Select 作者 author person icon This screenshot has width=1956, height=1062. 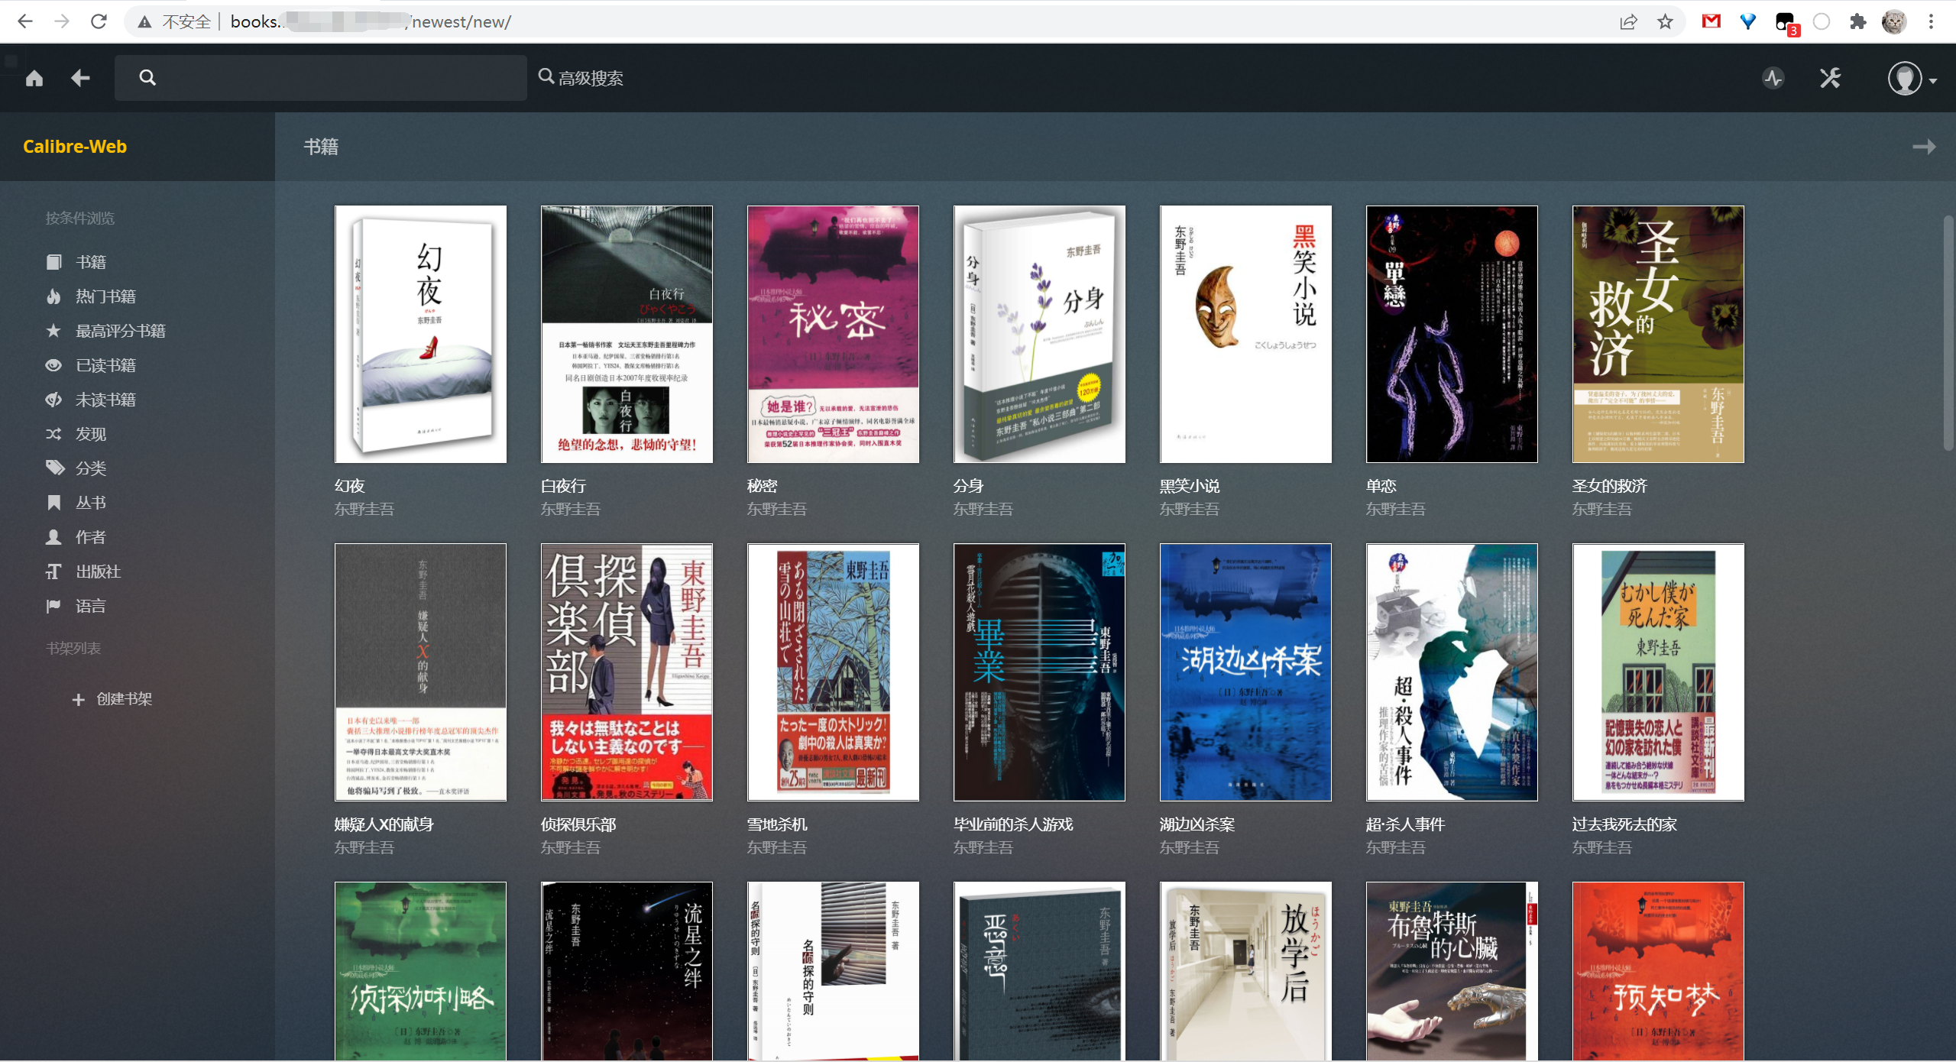(53, 537)
